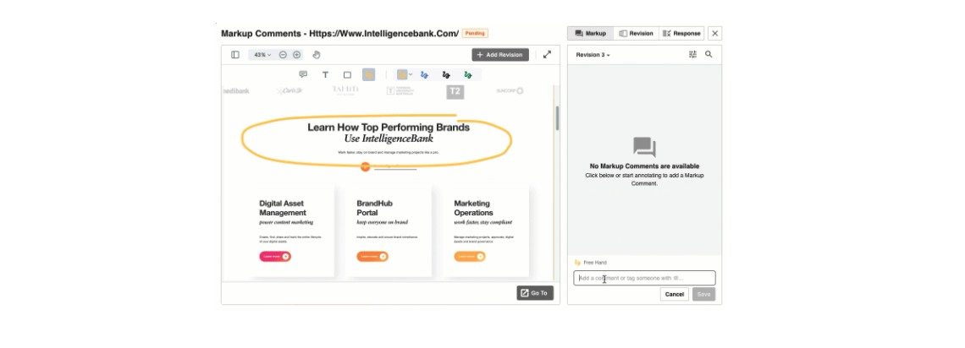
Task: Choose the yellow free hand style preset
Action: click(x=402, y=74)
